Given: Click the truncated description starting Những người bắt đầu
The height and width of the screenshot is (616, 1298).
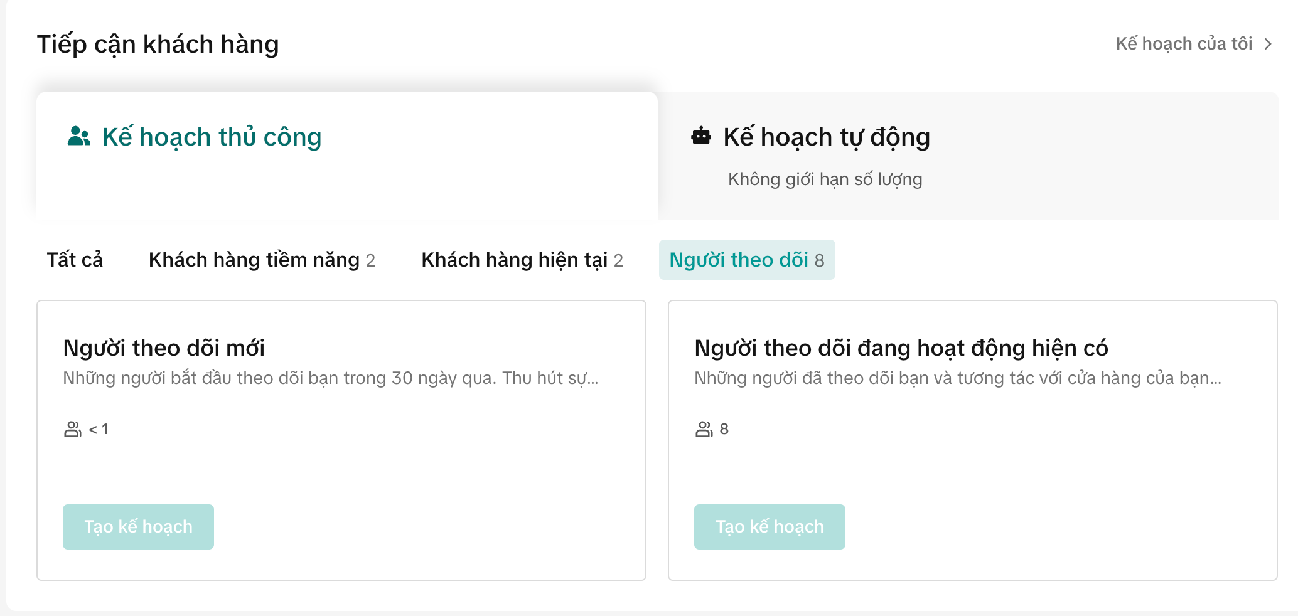Looking at the screenshot, I should coord(330,378).
